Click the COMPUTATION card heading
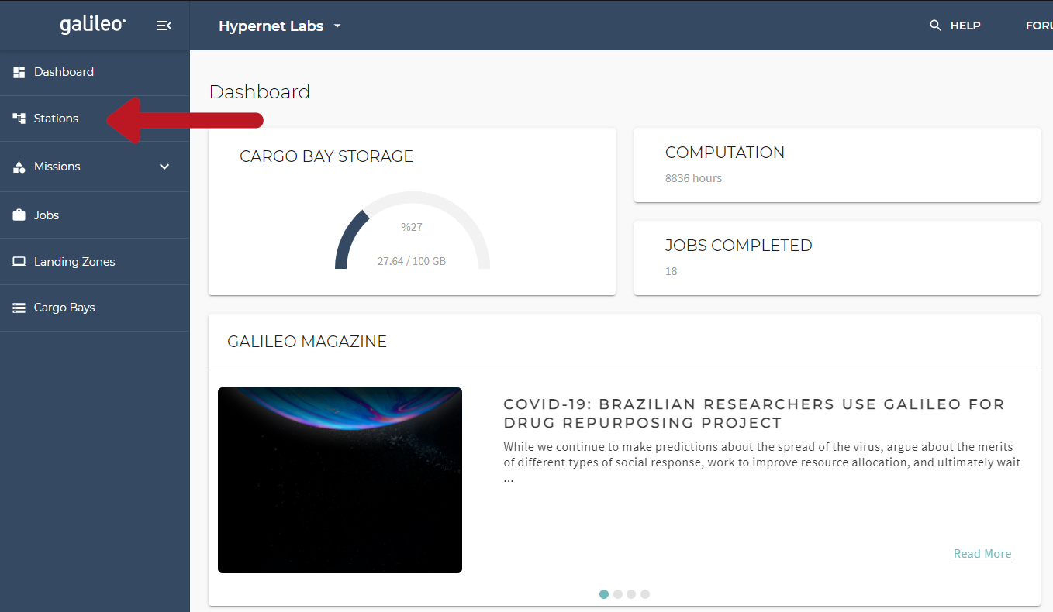1053x612 pixels. point(725,153)
